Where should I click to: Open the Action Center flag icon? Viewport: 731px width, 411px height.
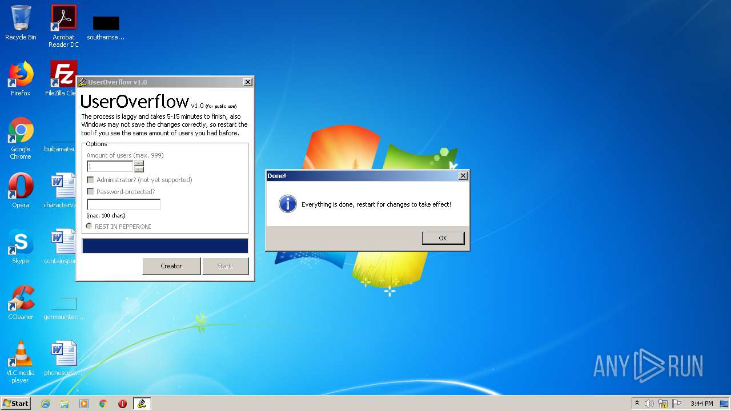click(677, 404)
